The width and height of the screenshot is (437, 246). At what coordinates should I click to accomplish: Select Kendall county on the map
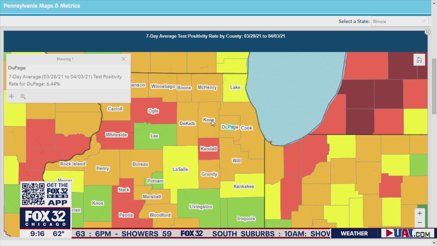[x=209, y=149]
